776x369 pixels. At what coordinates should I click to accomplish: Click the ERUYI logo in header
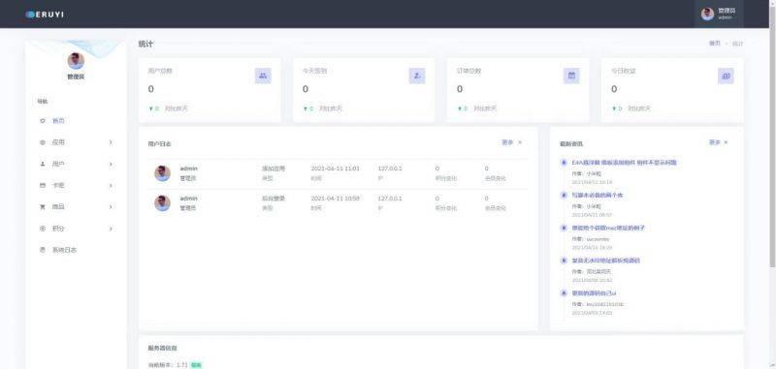pyautogui.click(x=45, y=15)
